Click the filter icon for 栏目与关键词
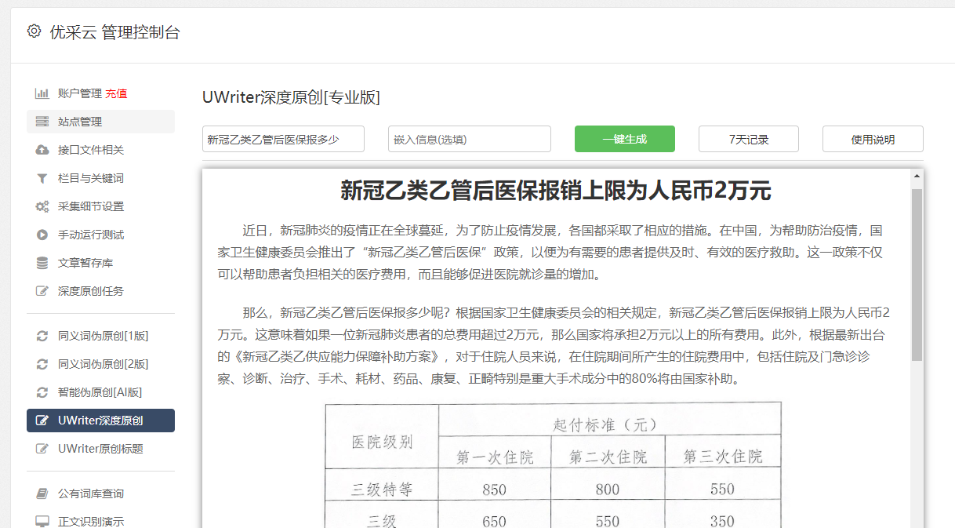 (42, 178)
